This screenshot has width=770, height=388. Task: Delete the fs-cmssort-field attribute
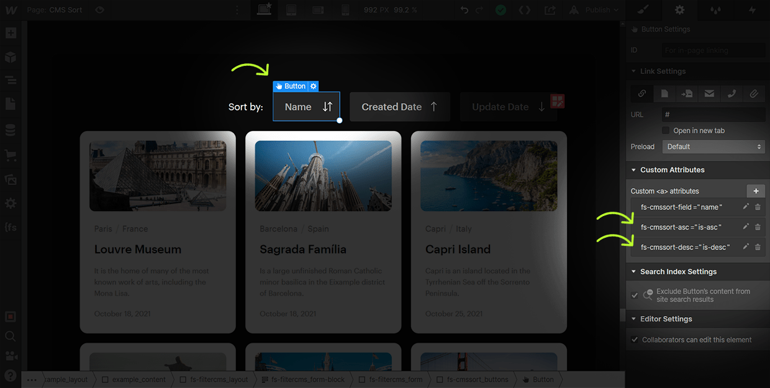point(758,207)
